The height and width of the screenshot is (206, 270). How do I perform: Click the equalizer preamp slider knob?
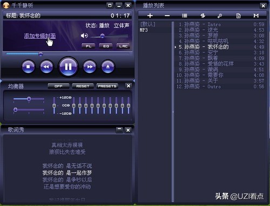(x=54, y=106)
